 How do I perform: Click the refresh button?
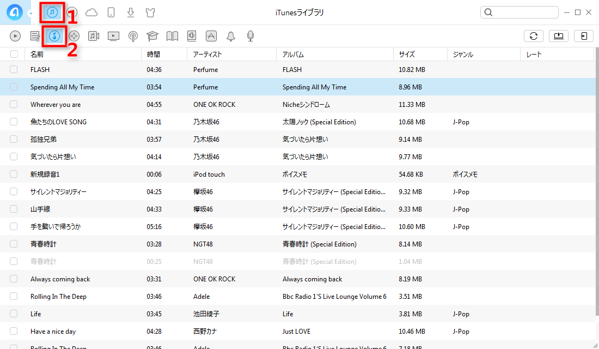coord(534,36)
